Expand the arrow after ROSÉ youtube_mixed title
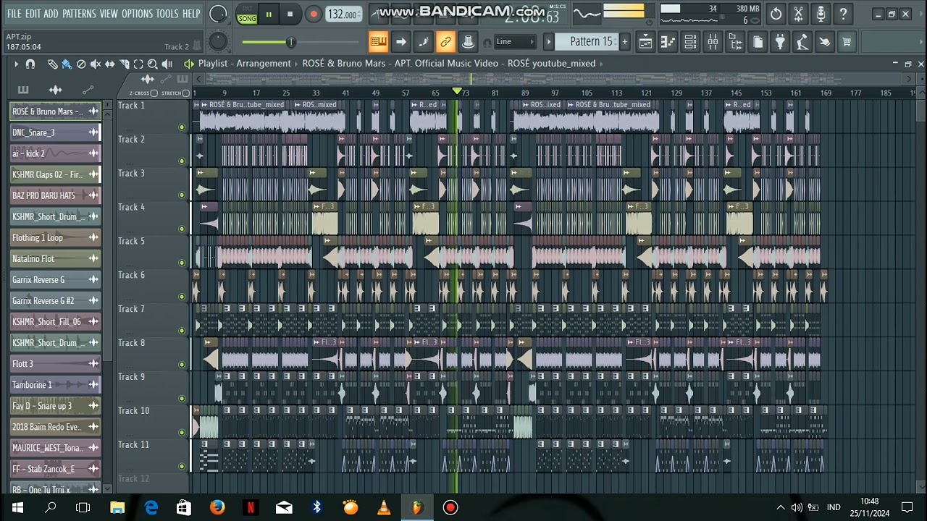 [x=601, y=64]
